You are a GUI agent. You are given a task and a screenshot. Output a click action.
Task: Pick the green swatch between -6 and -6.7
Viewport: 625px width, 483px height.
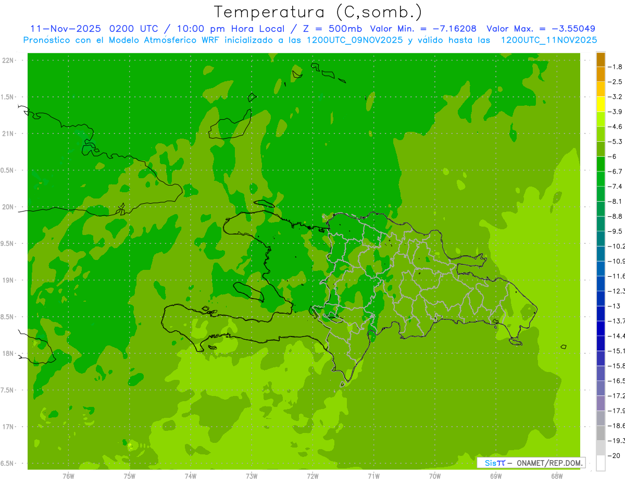click(601, 164)
